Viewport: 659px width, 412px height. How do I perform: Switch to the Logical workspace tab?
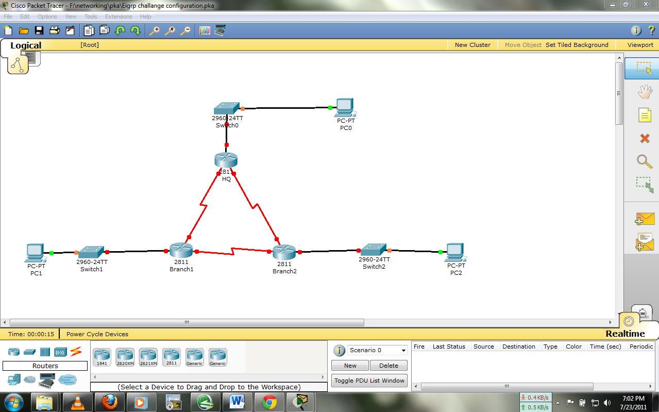(26, 45)
